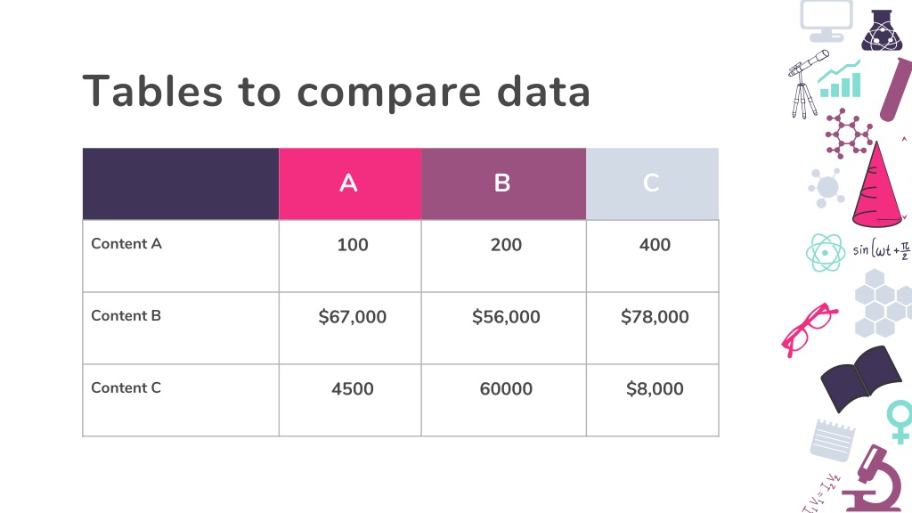Select the 'Tables to compare data' title
The height and width of the screenshot is (513, 912).
[x=337, y=92]
